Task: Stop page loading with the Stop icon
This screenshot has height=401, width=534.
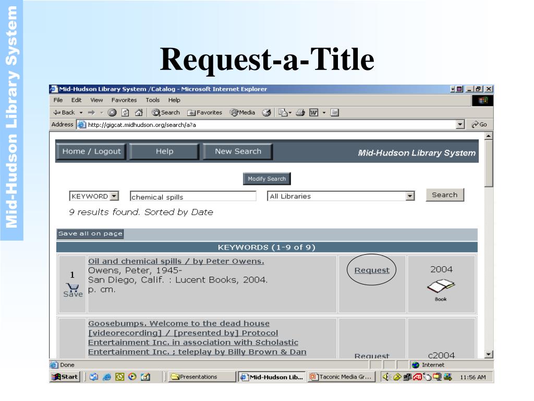Action: [x=112, y=113]
